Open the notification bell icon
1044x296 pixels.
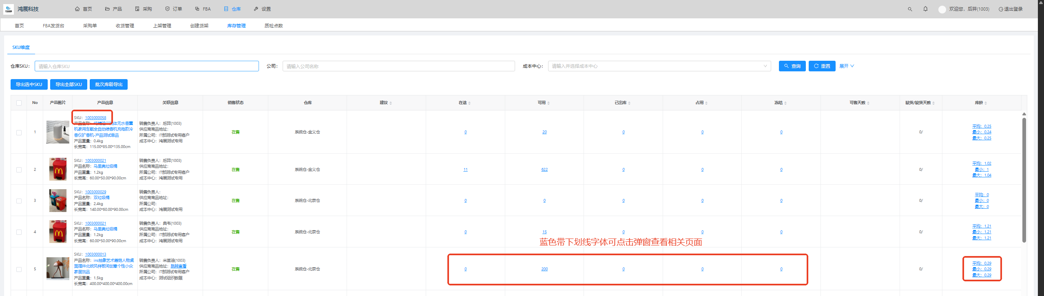click(x=925, y=9)
